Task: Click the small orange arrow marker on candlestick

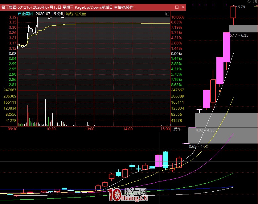Action: [x=220, y=91]
